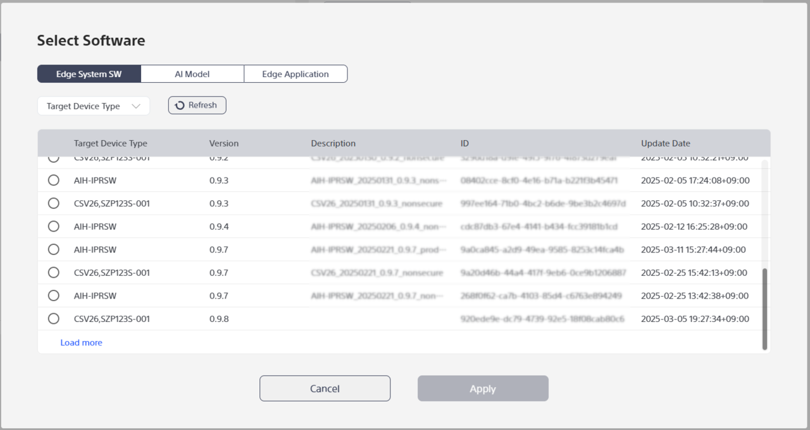Click the Cancel button

(325, 388)
